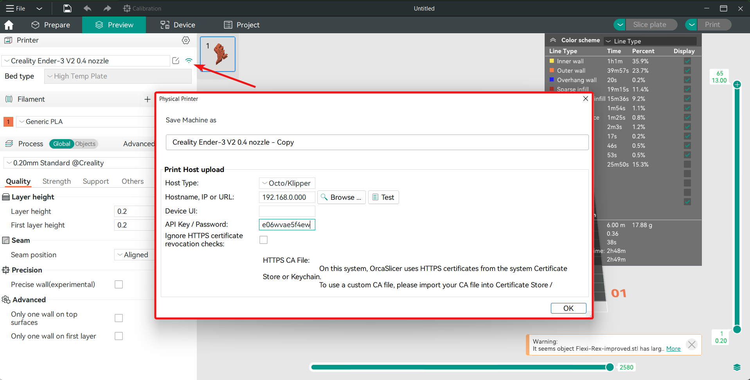Select the Others settings tab

tap(133, 181)
